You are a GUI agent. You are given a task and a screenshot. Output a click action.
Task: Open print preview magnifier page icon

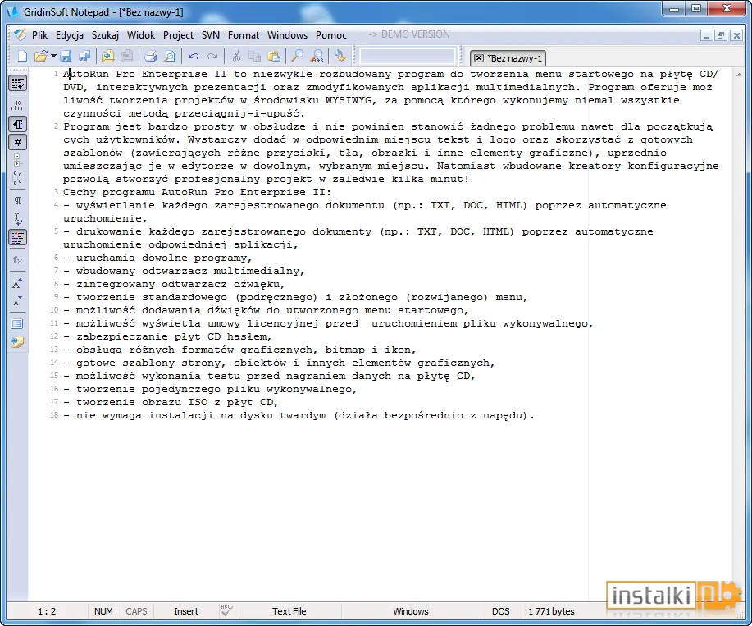tap(169, 56)
